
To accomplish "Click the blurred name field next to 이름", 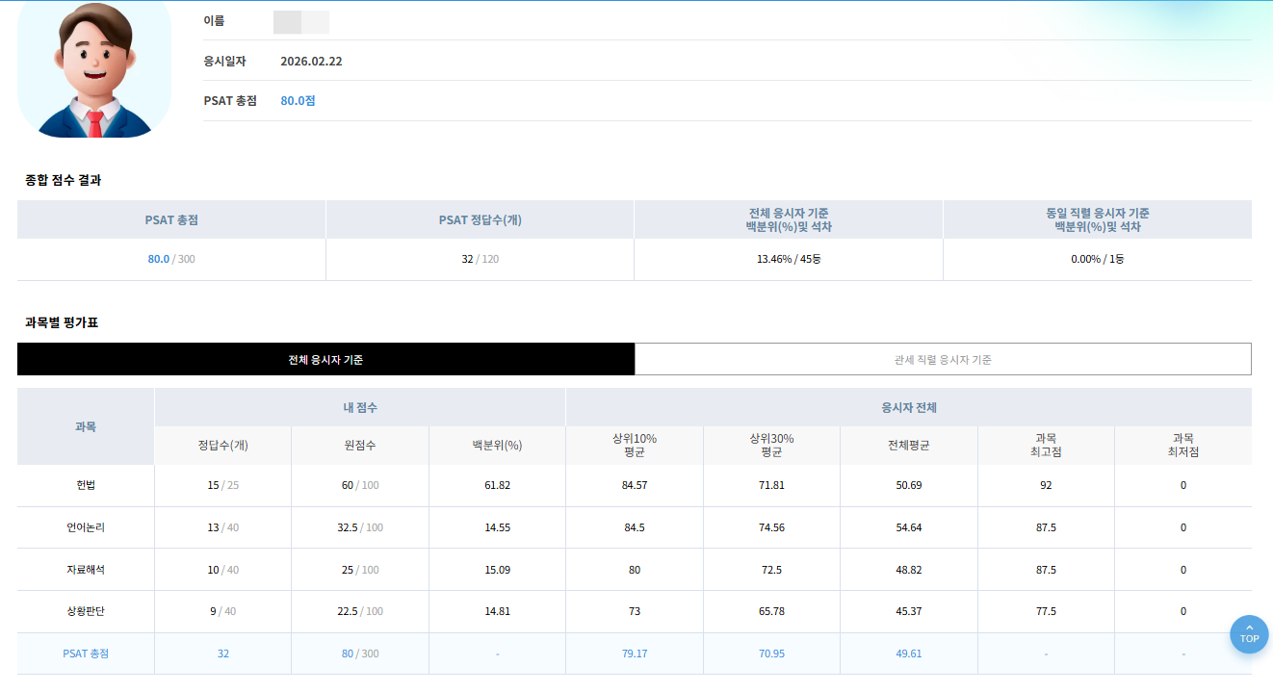I will [301, 22].
